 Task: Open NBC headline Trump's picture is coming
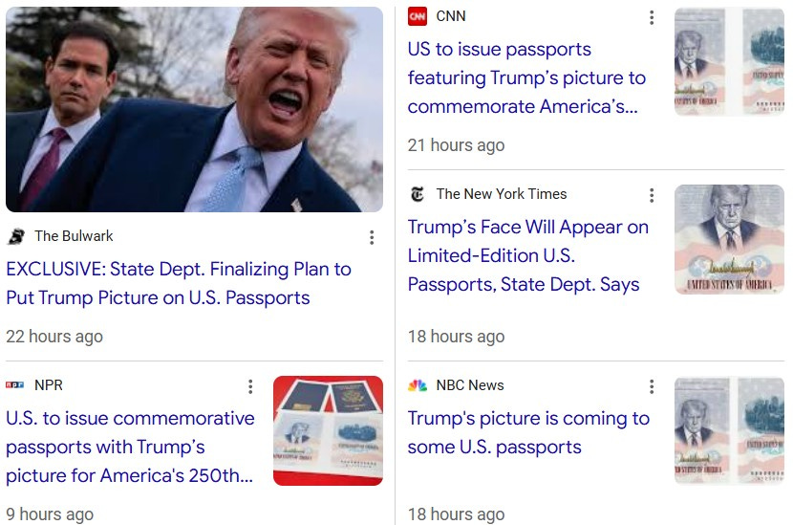coord(528,433)
